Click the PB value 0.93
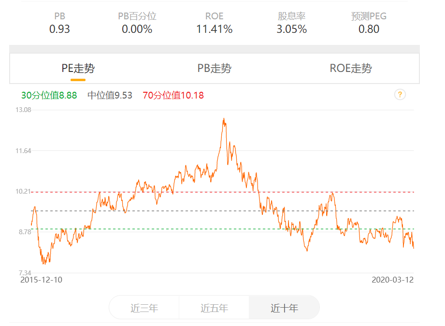445x326 pixels. [60, 29]
